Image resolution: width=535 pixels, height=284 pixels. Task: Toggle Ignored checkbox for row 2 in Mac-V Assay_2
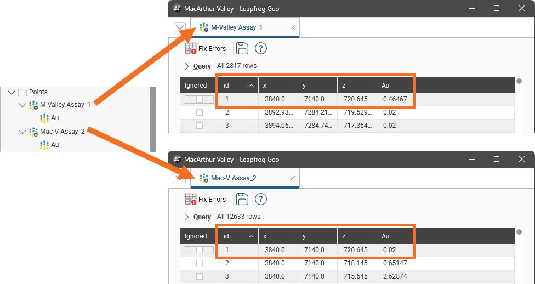tap(200, 263)
